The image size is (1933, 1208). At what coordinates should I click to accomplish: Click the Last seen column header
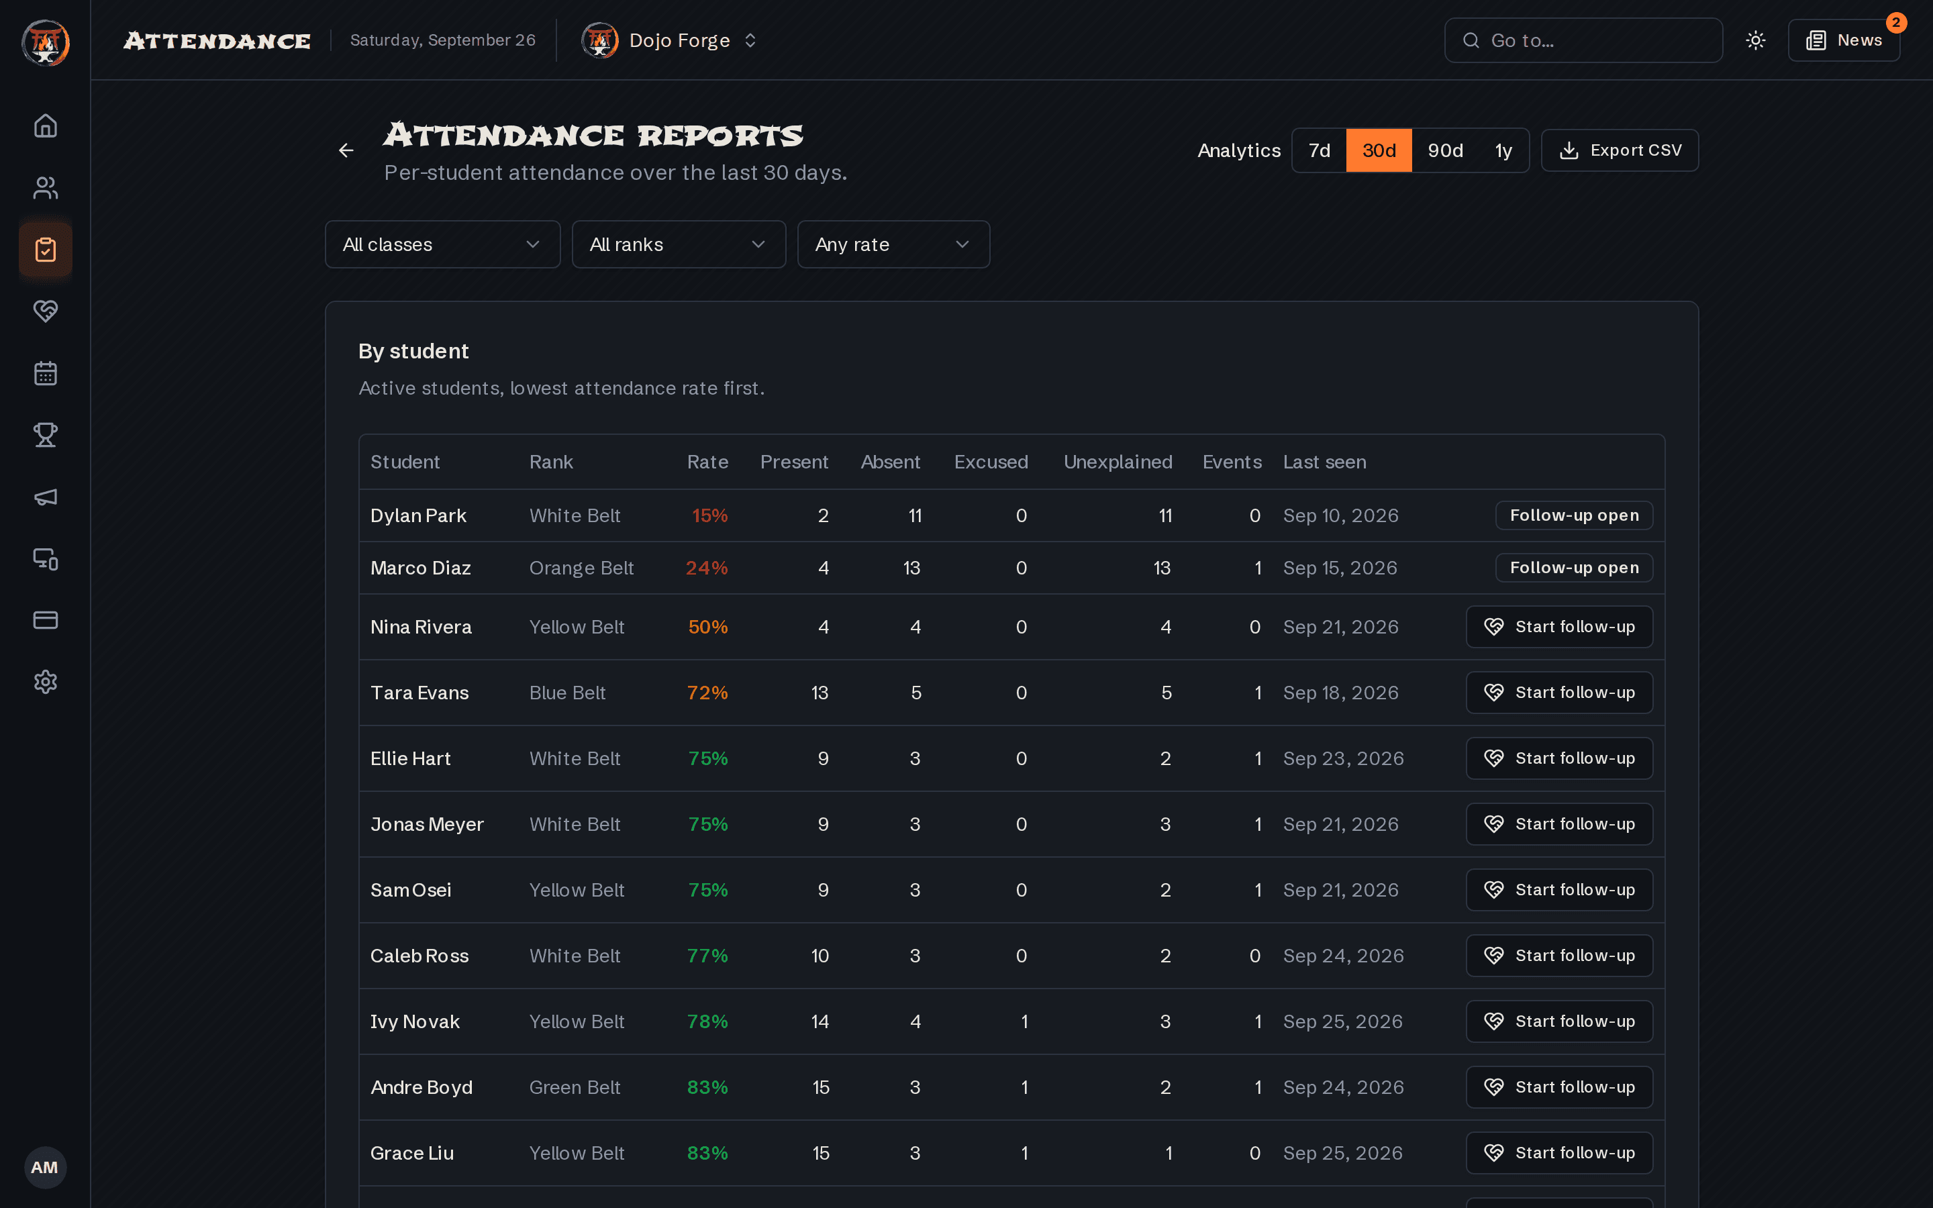pyautogui.click(x=1324, y=462)
